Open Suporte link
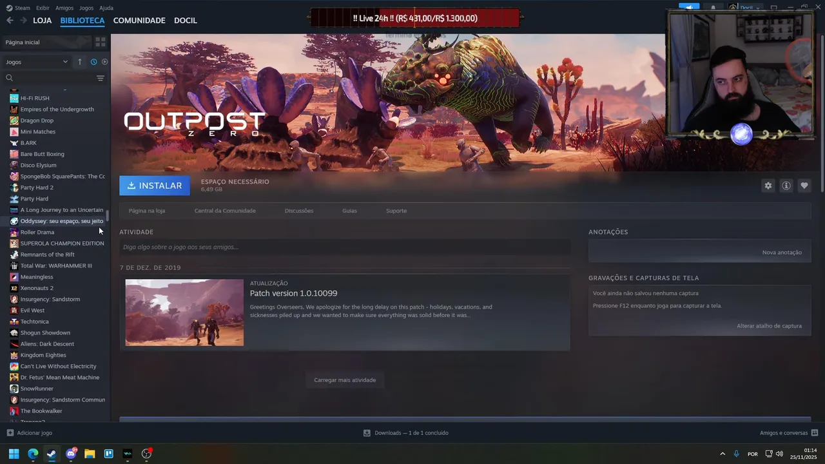 click(x=396, y=211)
